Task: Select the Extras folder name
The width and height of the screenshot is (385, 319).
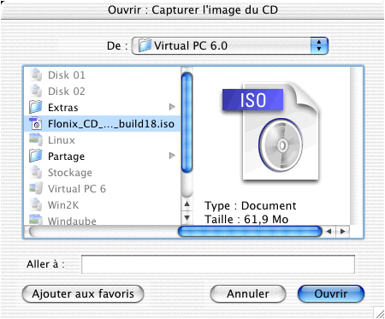Action: pos(63,108)
